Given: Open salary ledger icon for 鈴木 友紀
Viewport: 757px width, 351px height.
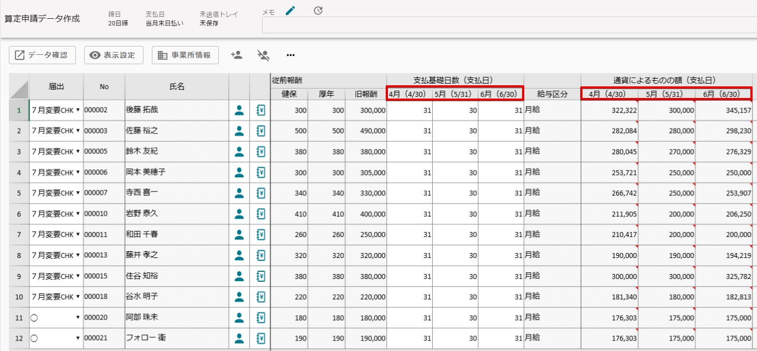Looking at the screenshot, I should [x=260, y=152].
